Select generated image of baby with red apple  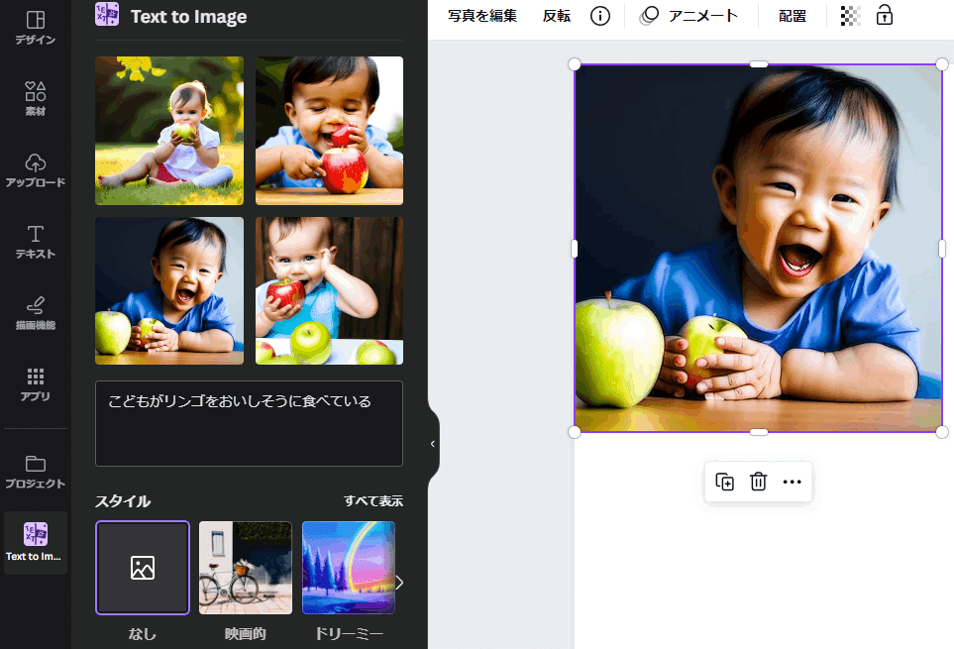329,131
